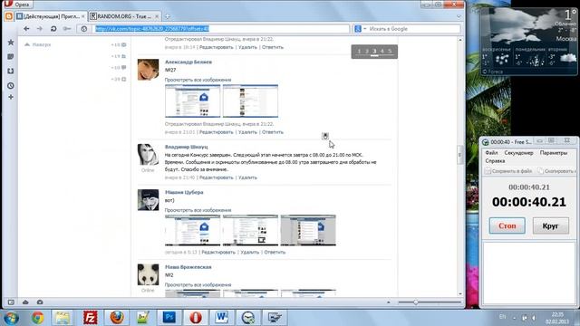The width and height of the screenshot is (580, 326).
Task: Click the password wand key icon
Action: point(67,28)
